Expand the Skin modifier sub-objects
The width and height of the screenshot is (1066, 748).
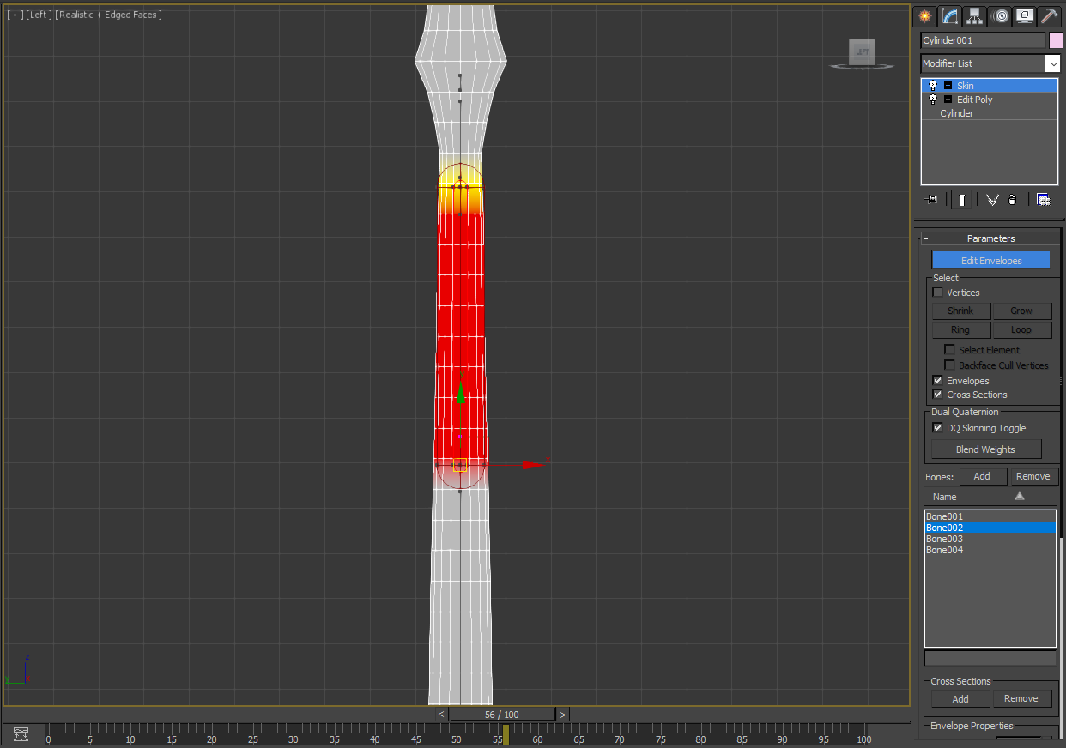948,86
